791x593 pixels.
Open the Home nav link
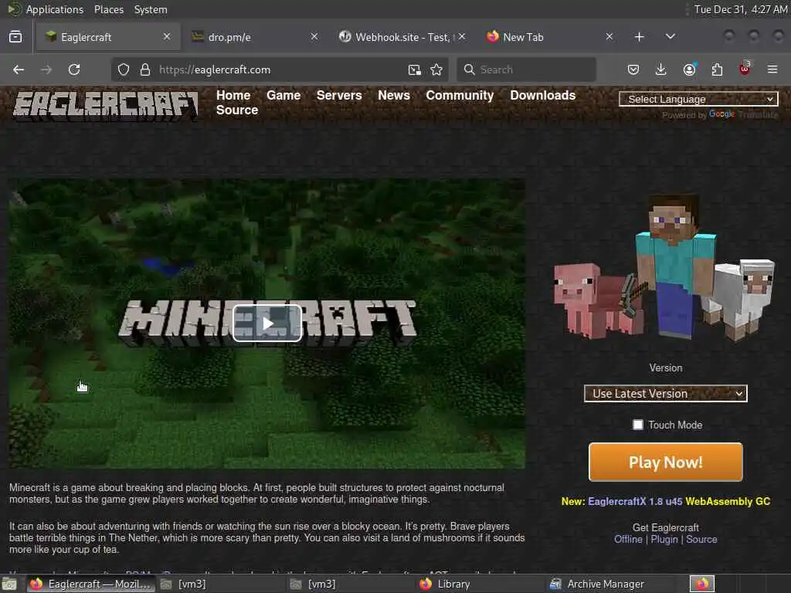coord(233,95)
